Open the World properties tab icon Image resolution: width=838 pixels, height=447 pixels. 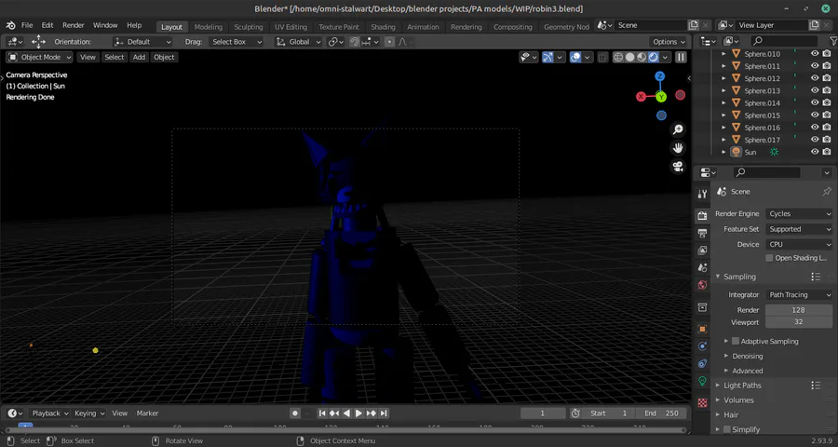tap(702, 285)
